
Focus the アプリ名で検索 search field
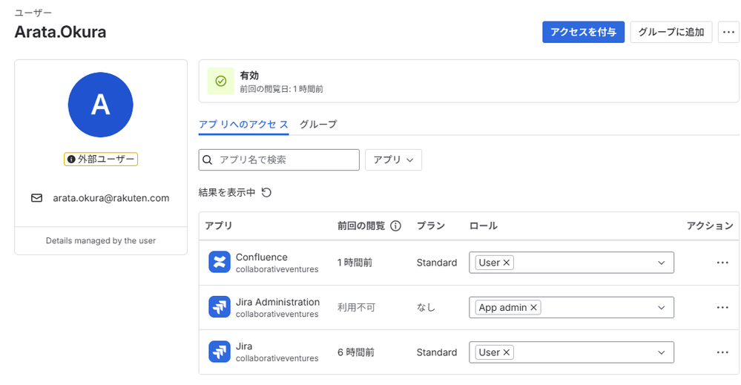pos(279,159)
